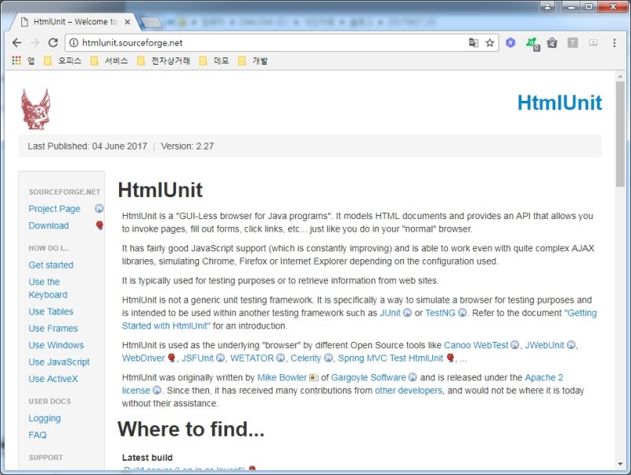Open the Use Frames sidebar link

[53, 328]
